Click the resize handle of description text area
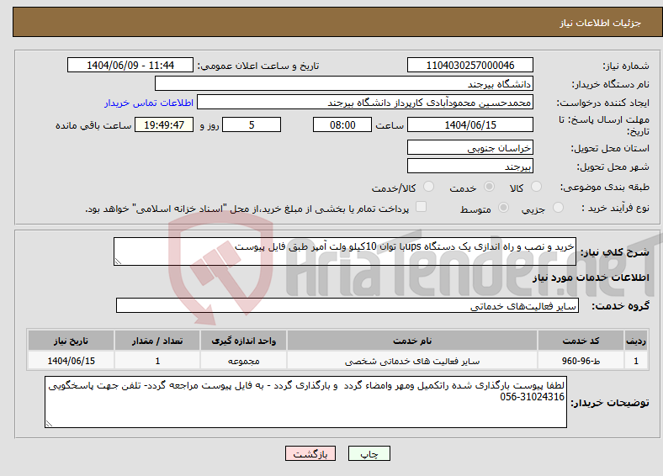 [x=118, y=262]
